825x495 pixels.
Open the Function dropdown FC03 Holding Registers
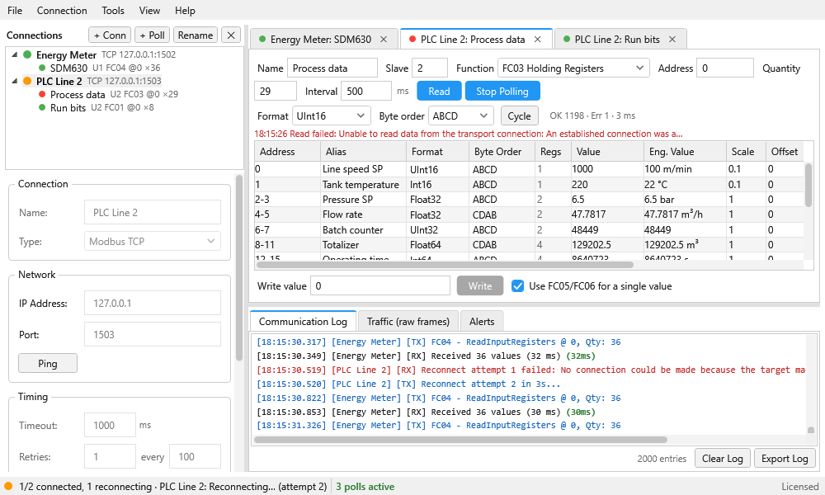pos(573,68)
